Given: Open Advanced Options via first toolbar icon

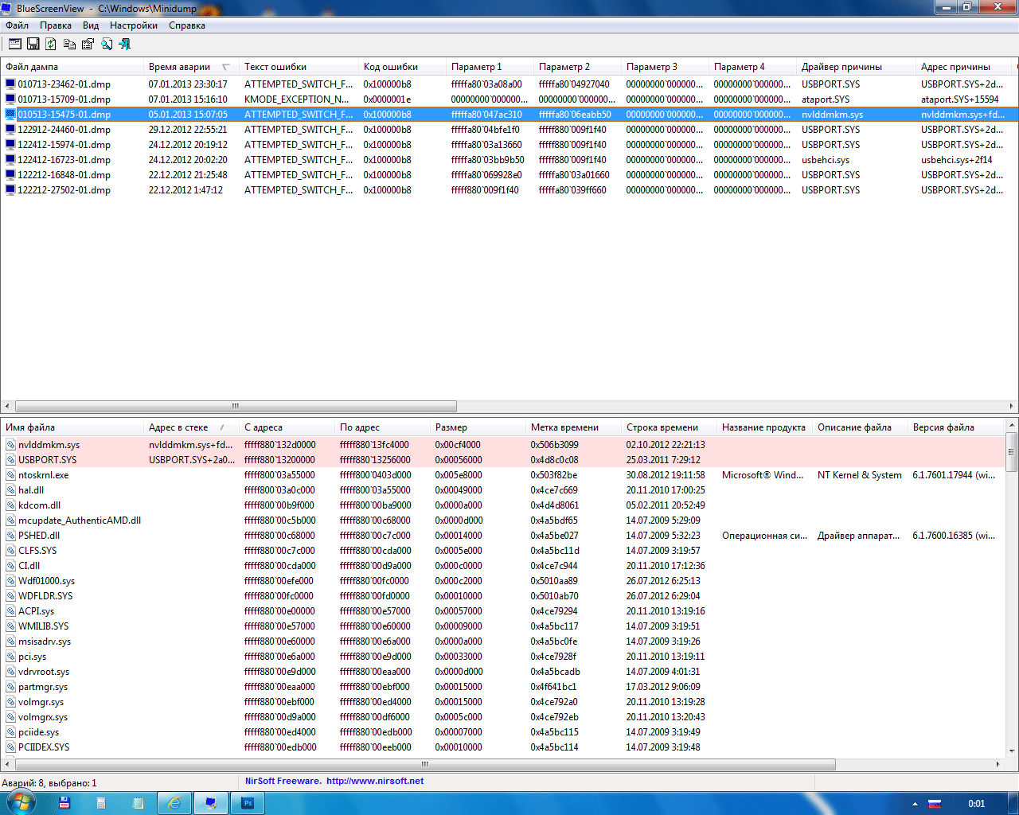Looking at the screenshot, I should (14, 44).
